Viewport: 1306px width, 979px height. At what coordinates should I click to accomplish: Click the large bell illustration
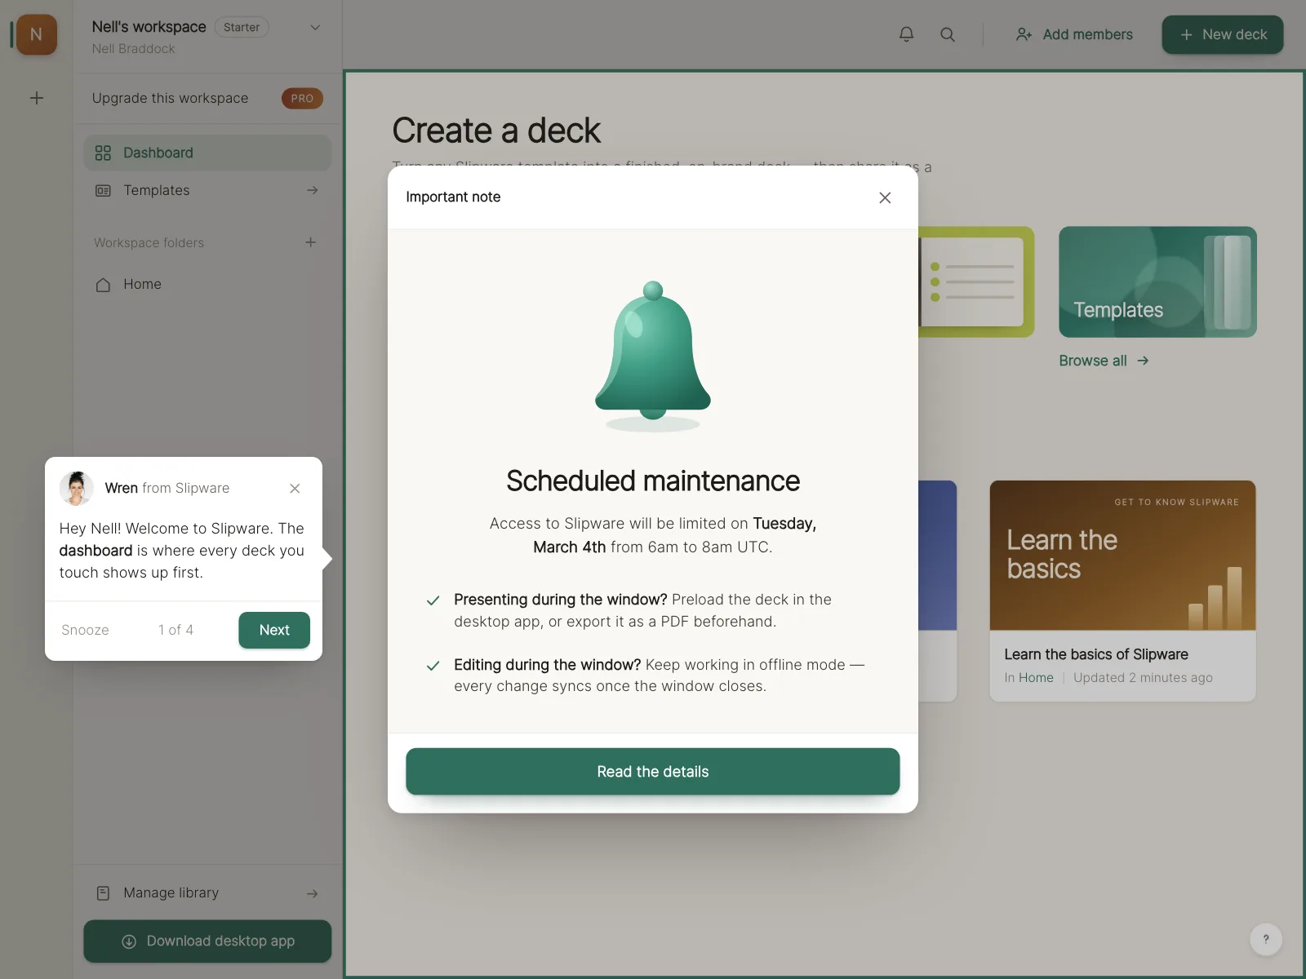click(653, 356)
